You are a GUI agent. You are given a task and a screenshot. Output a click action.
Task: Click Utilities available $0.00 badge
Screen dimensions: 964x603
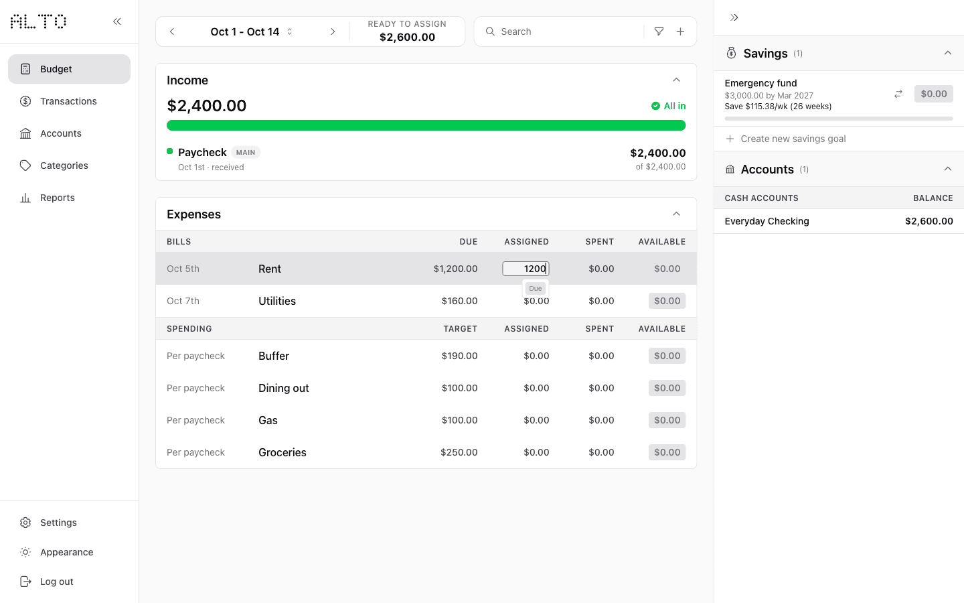pos(667,301)
